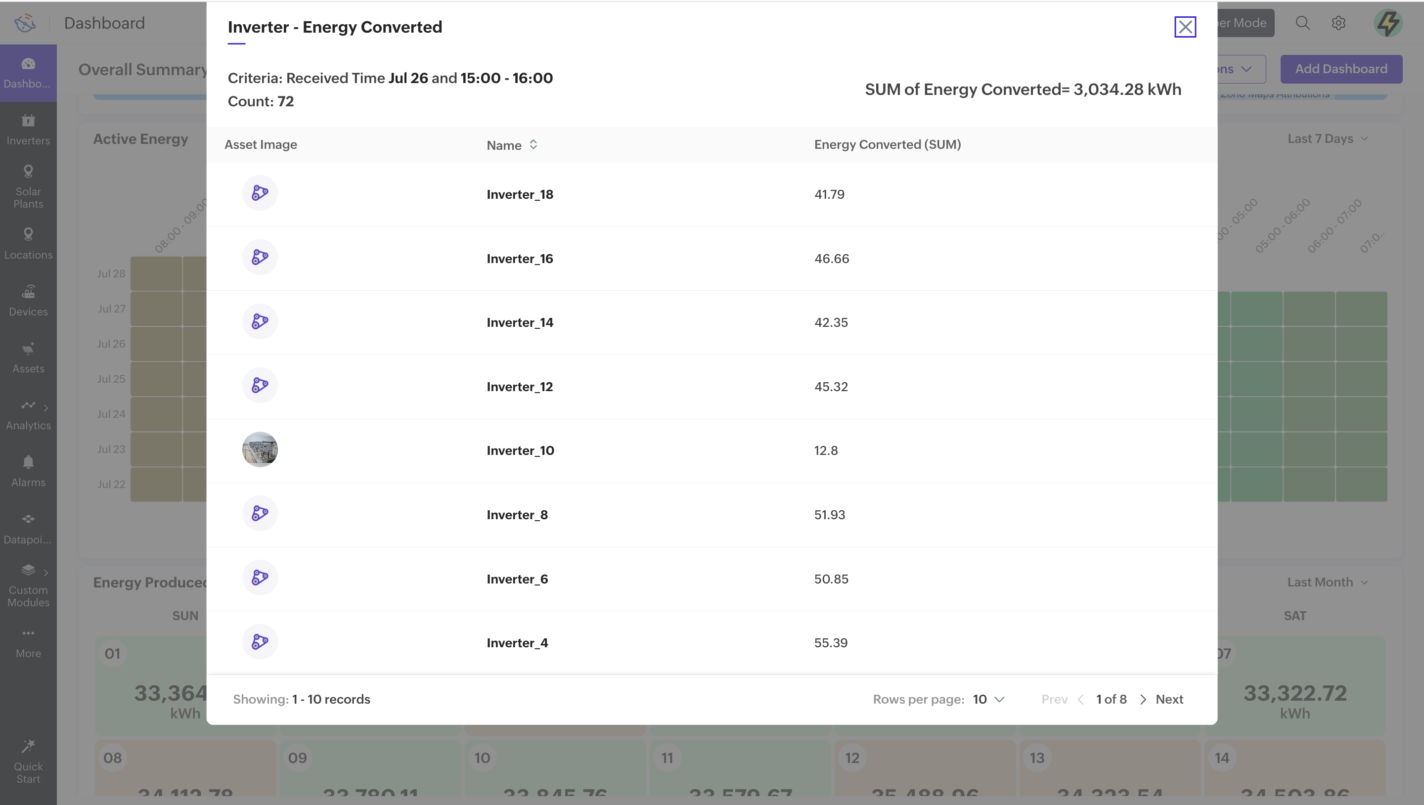Click the search magnifier icon
1424x805 pixels.
tap(1302, 23)
